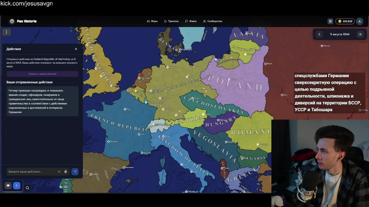Screen dimensions: 369x207
Task: Click the Pax Historia logo
Action: [x=23, y=21]
